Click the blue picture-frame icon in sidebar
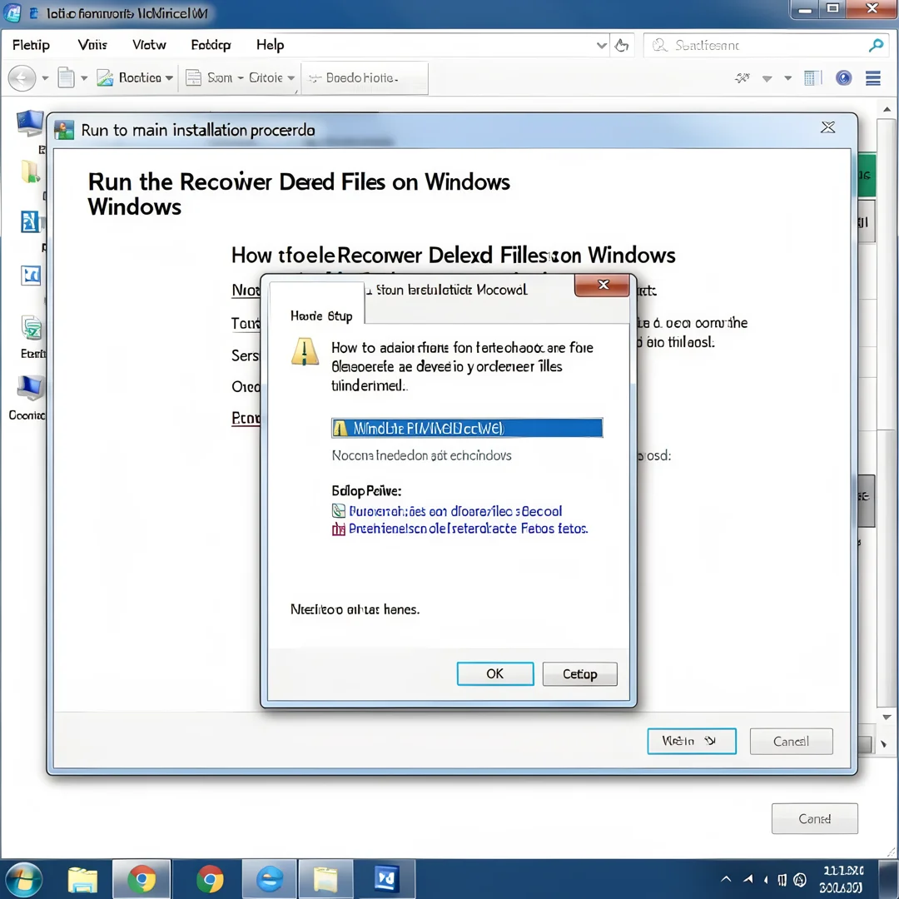The image size is (899, 899). (31, 276)
